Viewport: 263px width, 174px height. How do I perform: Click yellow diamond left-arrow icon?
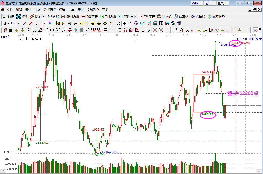click(x=81, y=23)
